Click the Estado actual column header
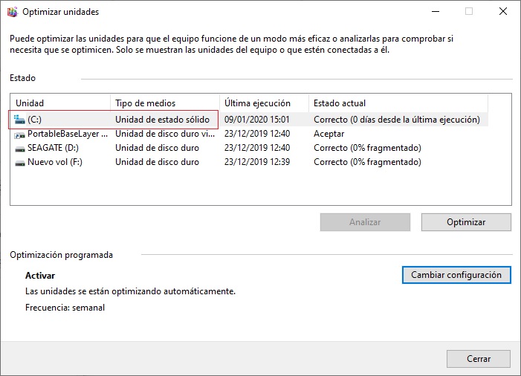 pos(398,103)
